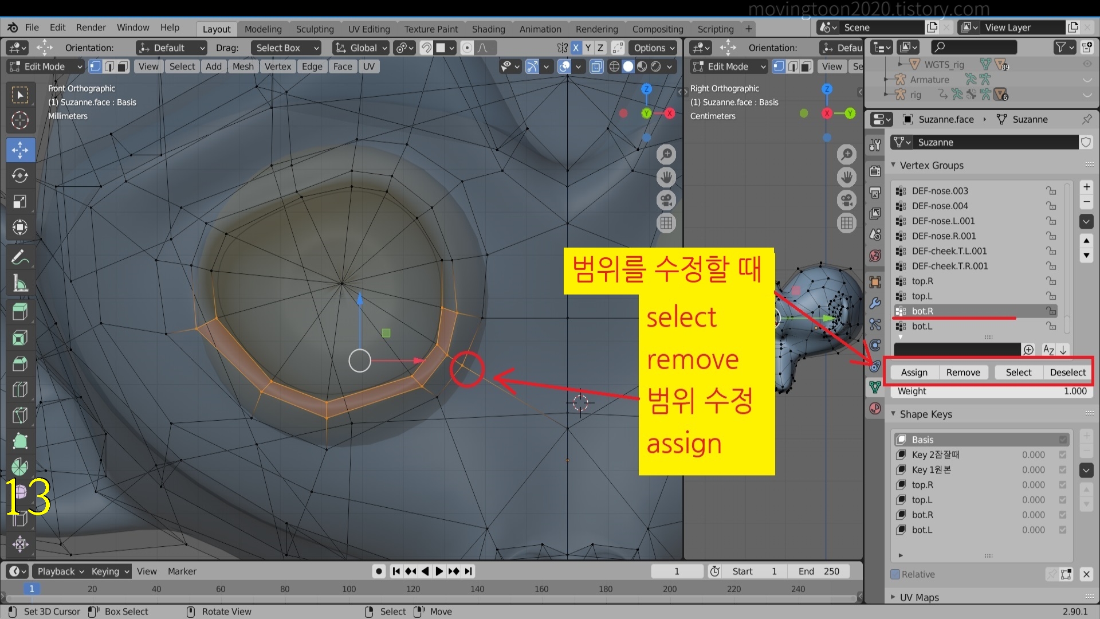Viewport: 1100px width, 619px height.
Task: Select the Select Box tool in left toolbar
Action: pyautogui.click(x=20, y=95)
